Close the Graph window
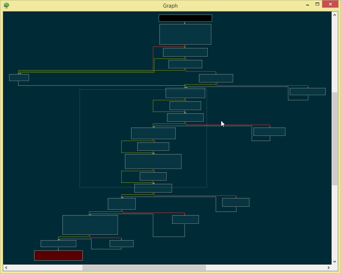 (x=330, y=4)
